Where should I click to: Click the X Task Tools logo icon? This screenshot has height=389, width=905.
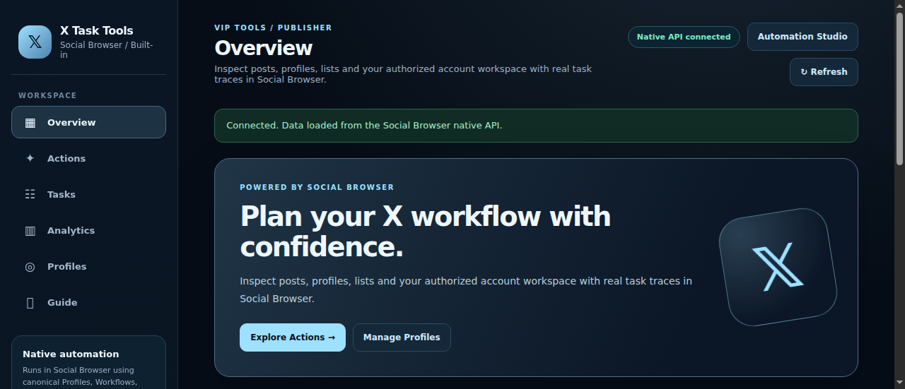35,42
